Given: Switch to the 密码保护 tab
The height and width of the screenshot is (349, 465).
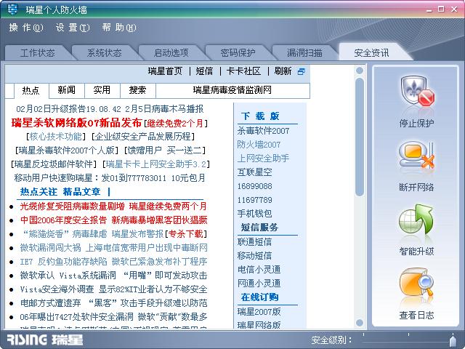Looking at the screenshot, I should point(238,53).
